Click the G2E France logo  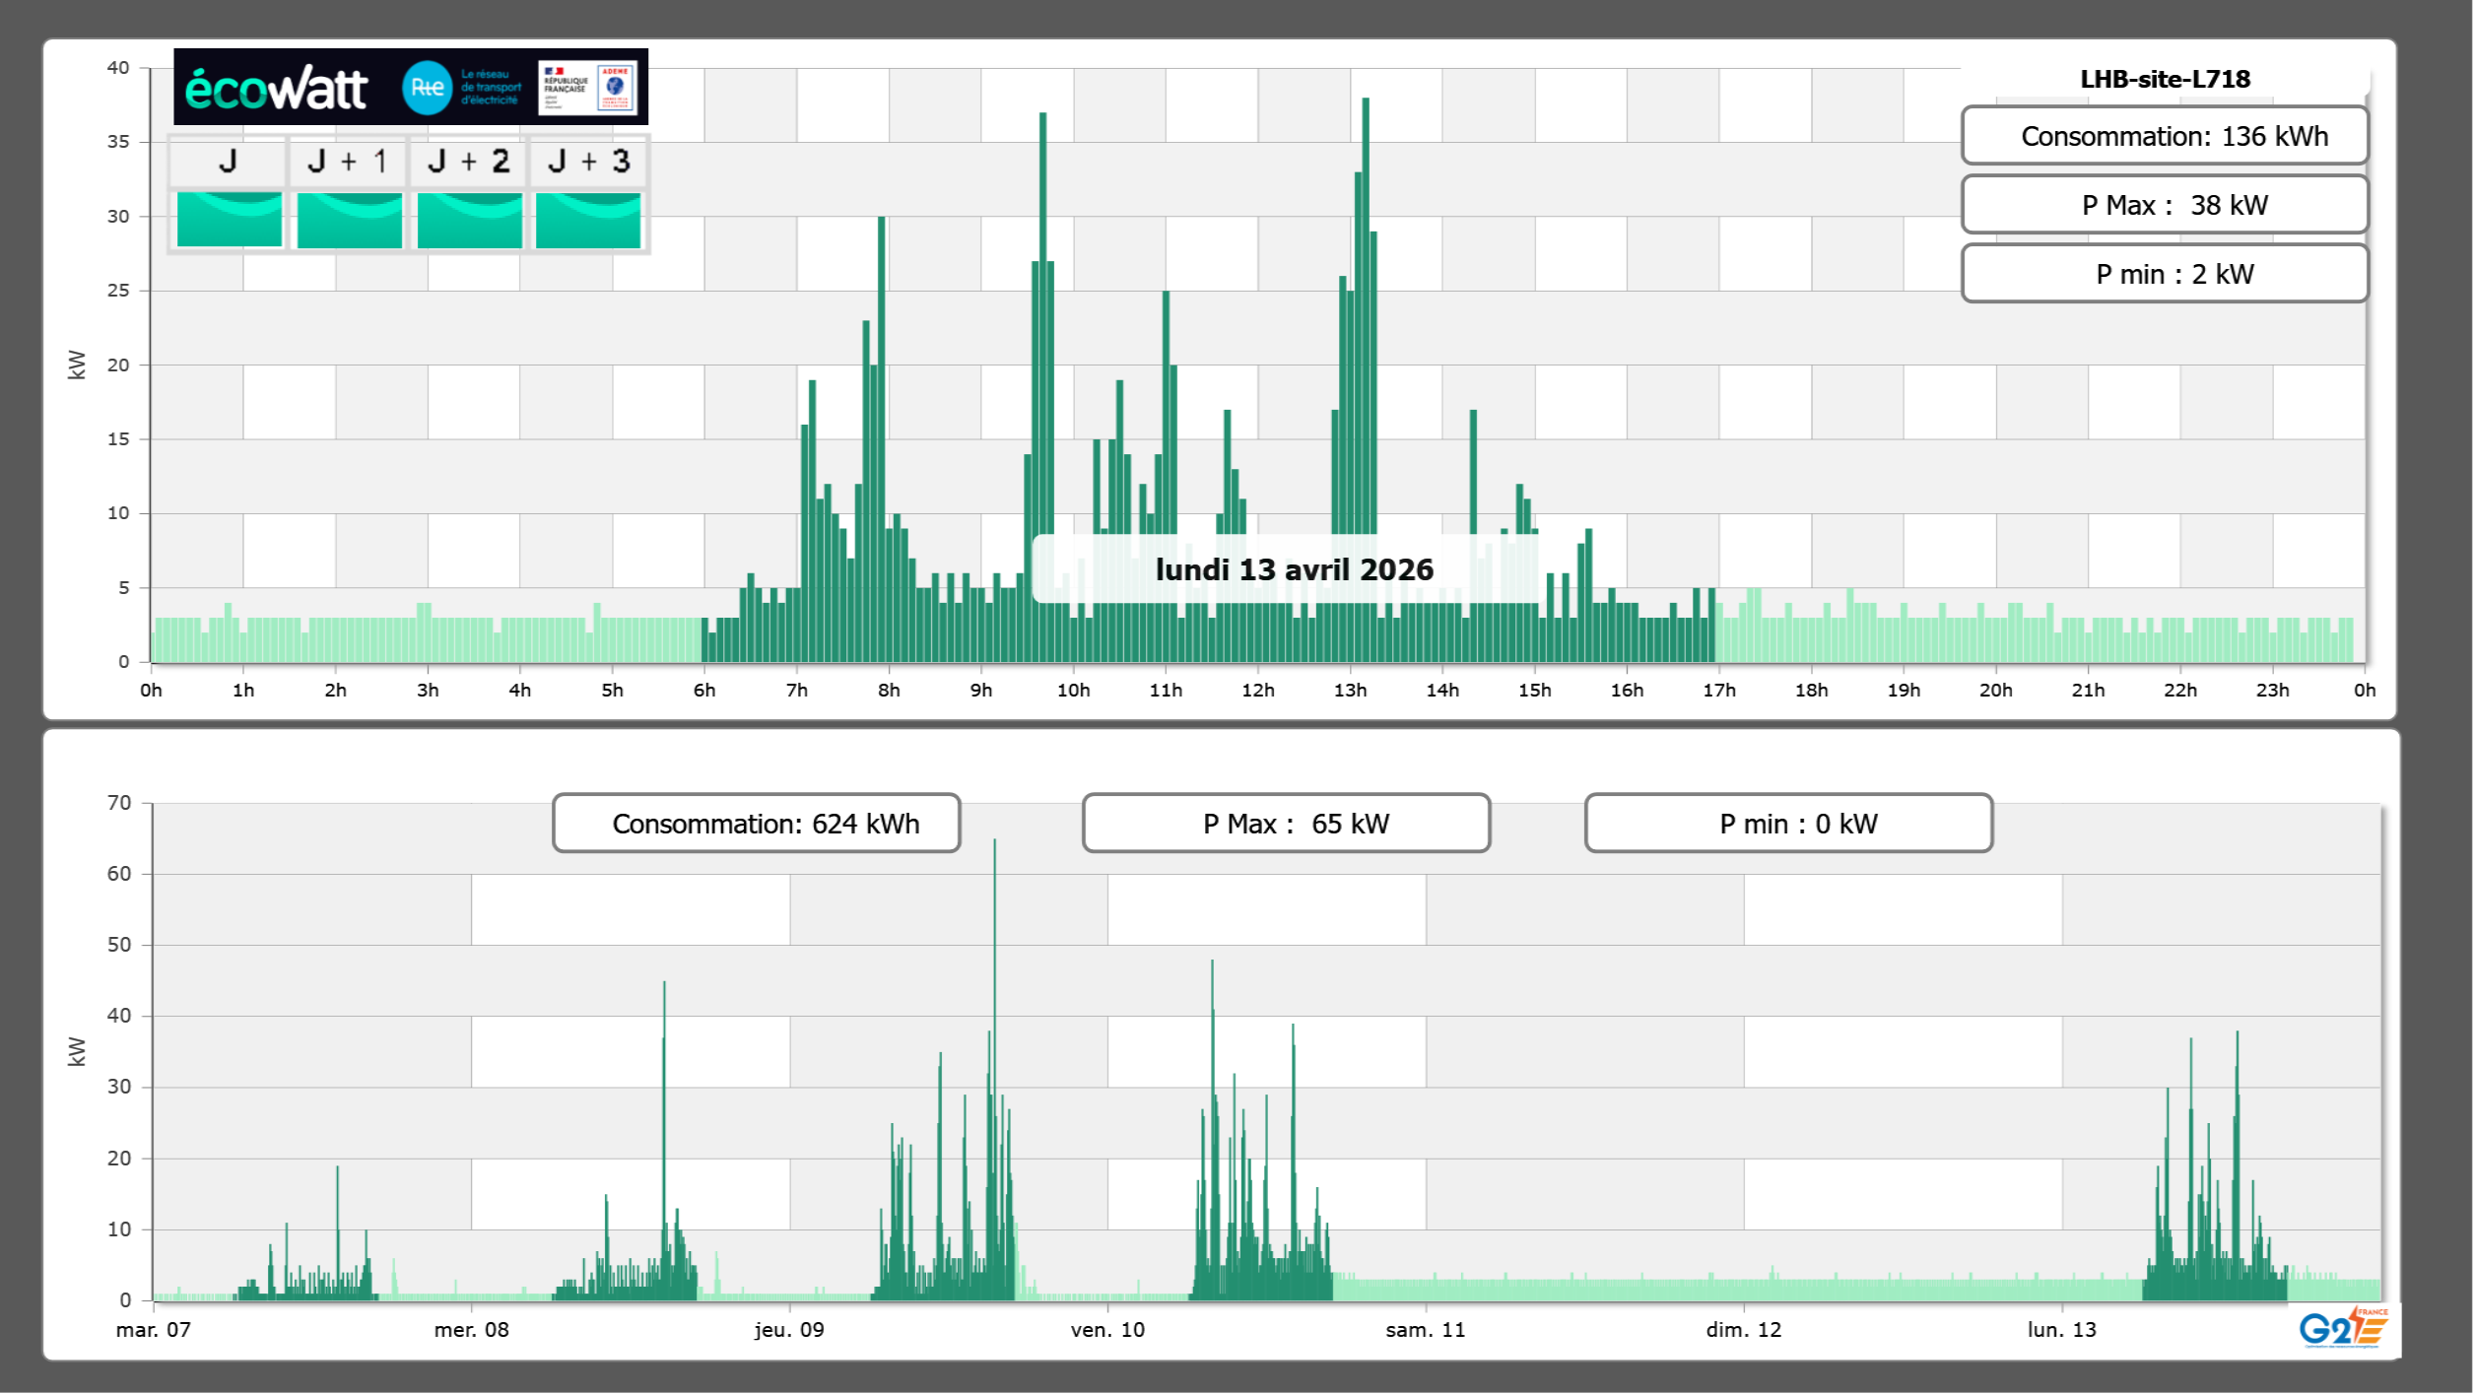[x=2342, y=1328]
